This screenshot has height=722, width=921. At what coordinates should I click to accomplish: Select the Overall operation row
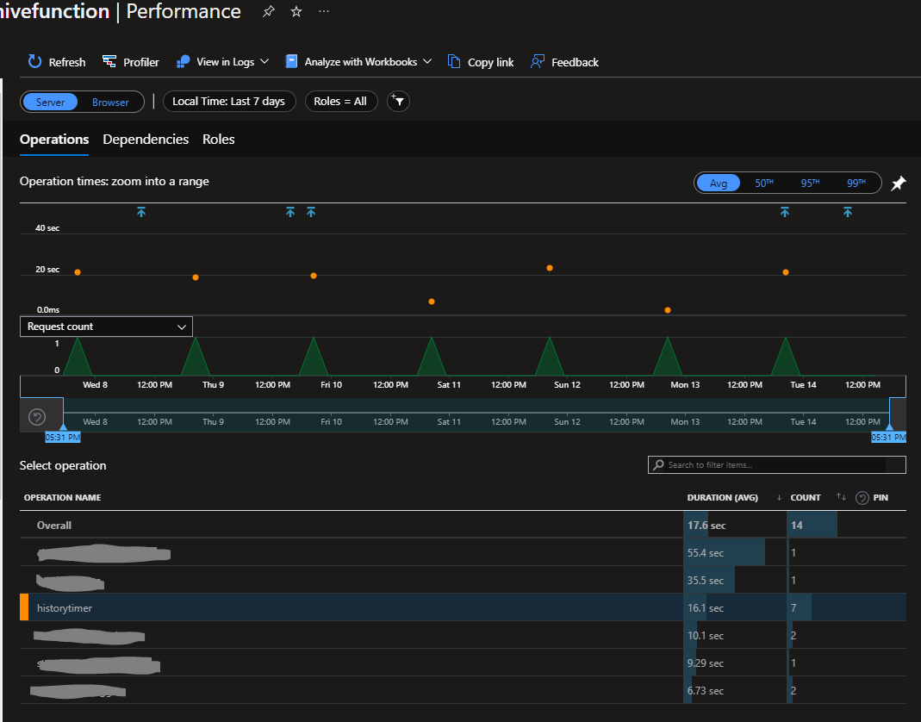(x=463, y=525)
